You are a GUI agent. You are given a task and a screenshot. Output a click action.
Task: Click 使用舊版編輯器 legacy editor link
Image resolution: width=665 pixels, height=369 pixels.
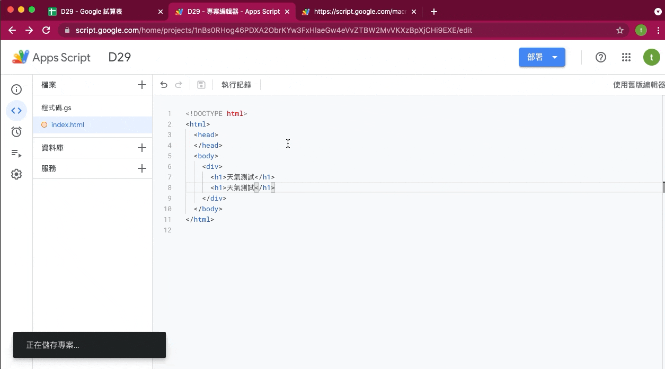pyautogui.click(x=639, y=85)
